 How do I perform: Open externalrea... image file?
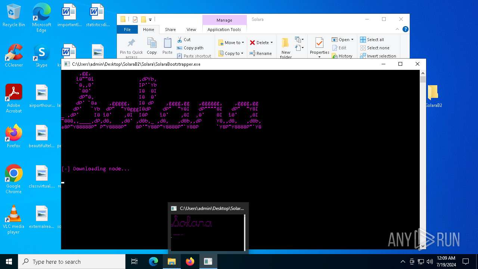click(x=41, y=217)
